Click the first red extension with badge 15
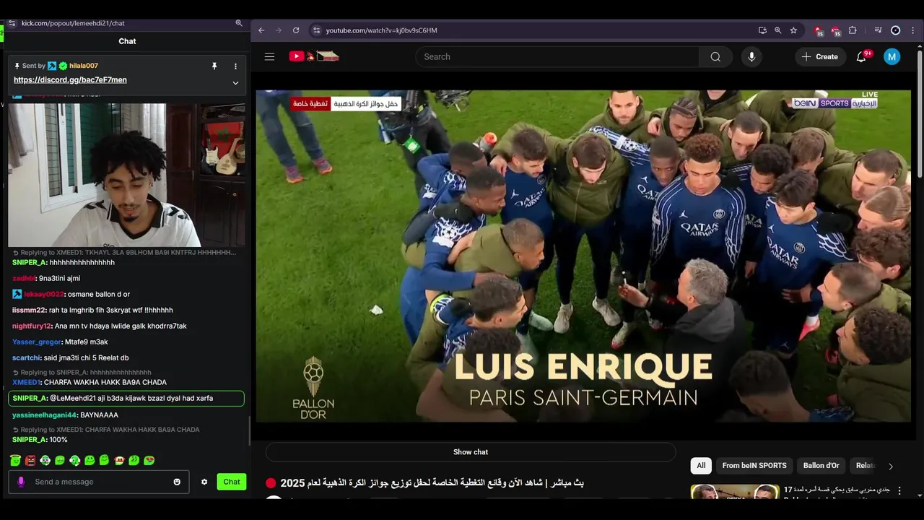This screenshot has width=924, height=520. tap(818, 30)
